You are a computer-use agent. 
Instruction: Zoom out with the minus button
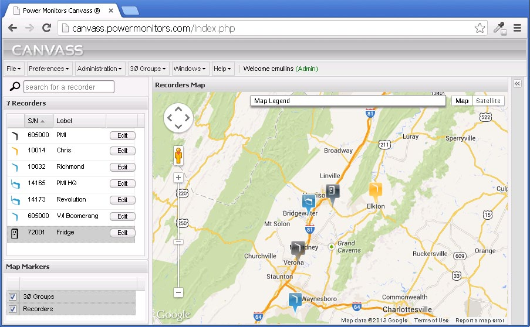tap(178, 292)
